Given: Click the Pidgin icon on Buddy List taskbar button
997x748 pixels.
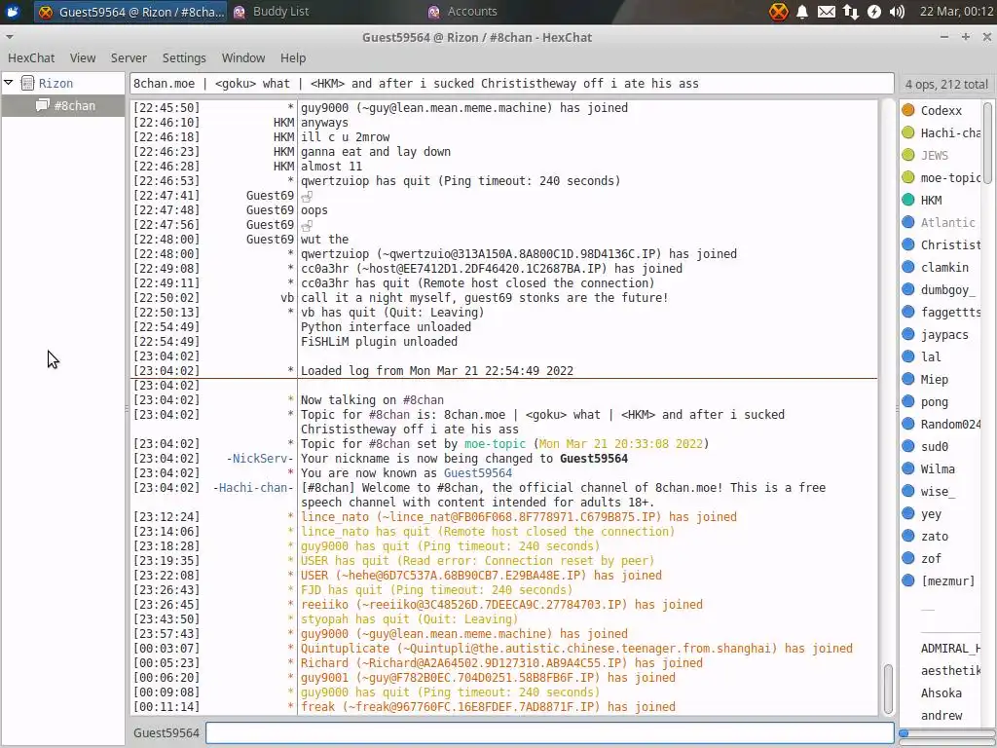Looking at the screenshot, I should point(240,12).
